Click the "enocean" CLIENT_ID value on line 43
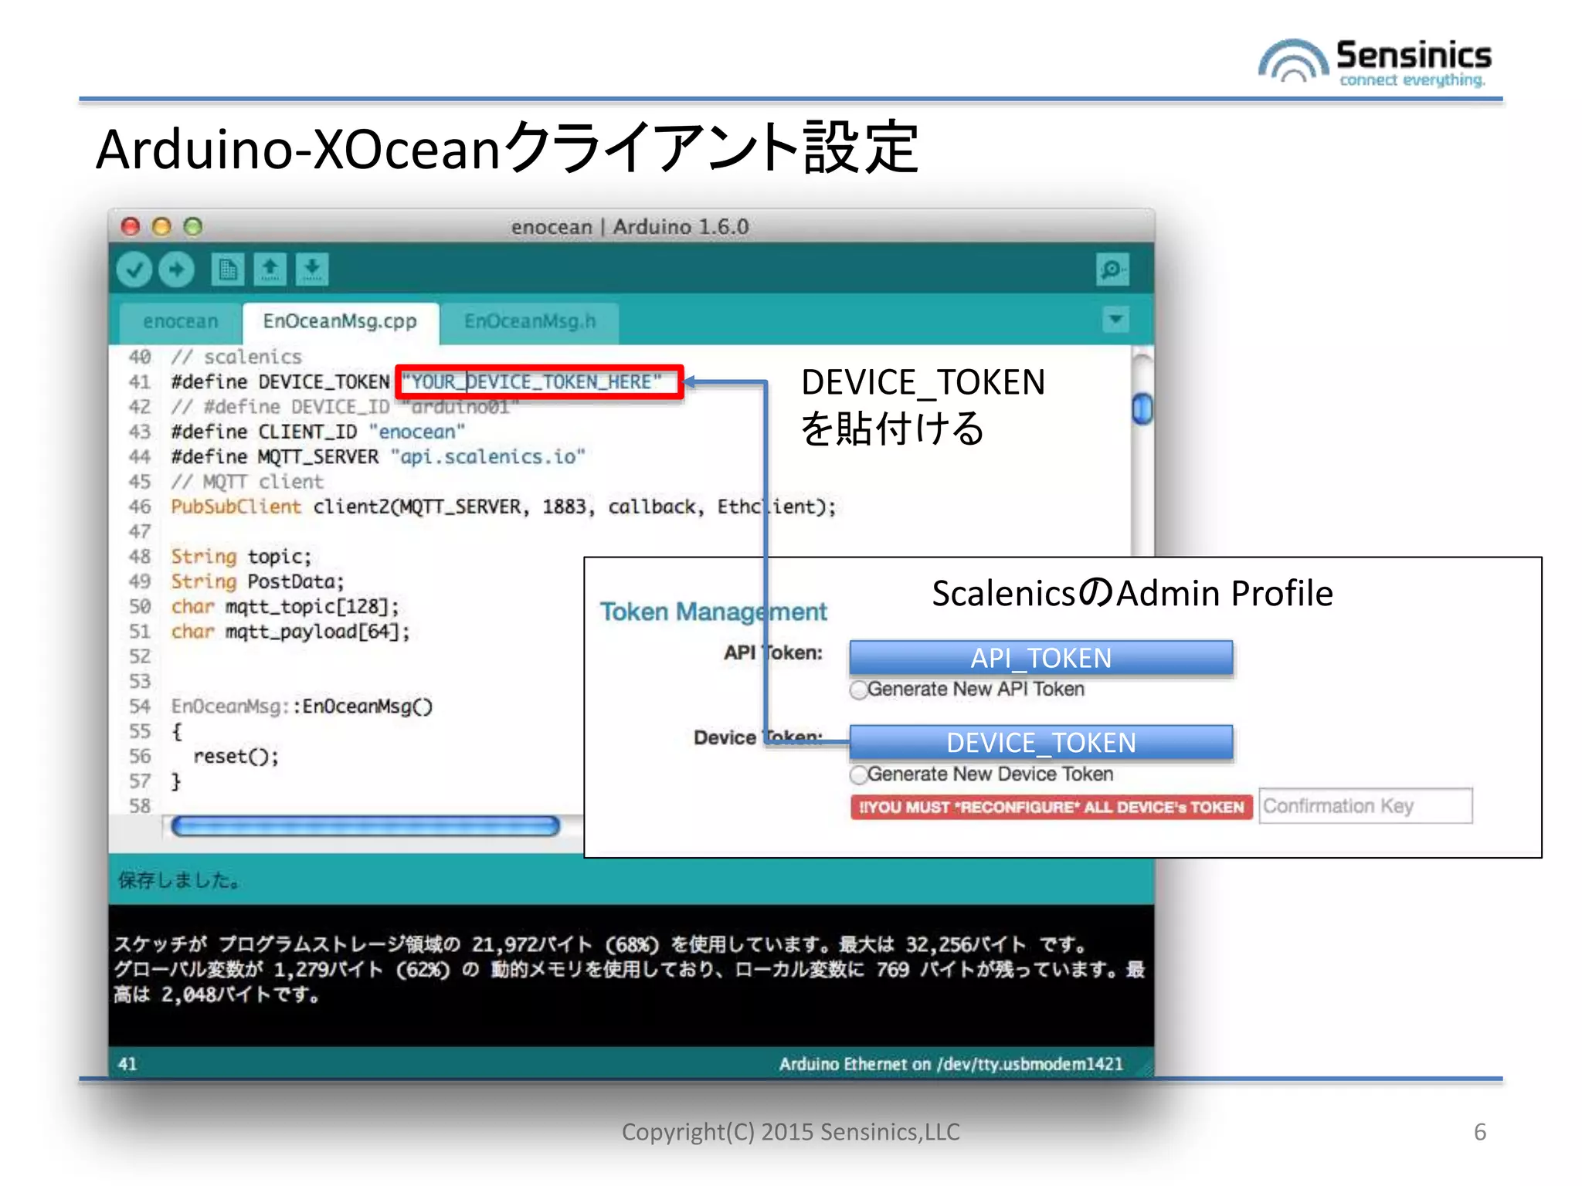 click(x=417, y=432)
